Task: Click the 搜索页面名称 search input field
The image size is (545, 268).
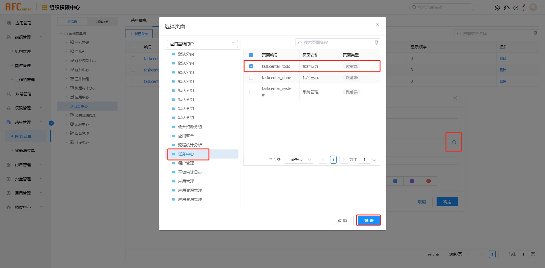Action: coord(335,42)
